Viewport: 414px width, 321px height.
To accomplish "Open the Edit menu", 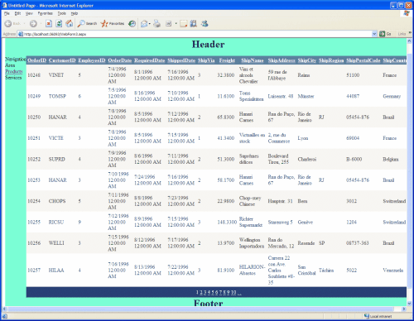I will [x=17, y=13].
